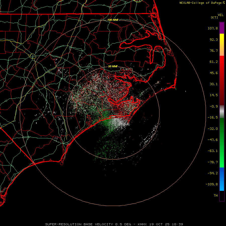Click the 100 NMI range ring label
The height and width of the screenshot is (226, 226).
coord(113,20)
